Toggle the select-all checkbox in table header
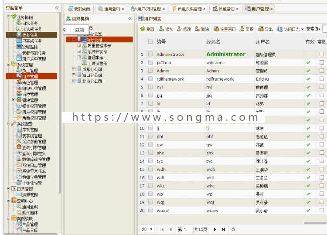Image resolution: width=327 pixels, height=235 pixels. click(x=150, y=41)
